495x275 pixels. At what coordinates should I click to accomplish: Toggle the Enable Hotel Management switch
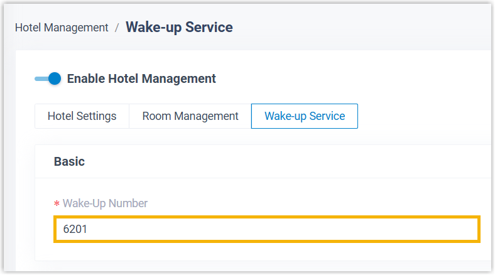(x=48, y=78)
